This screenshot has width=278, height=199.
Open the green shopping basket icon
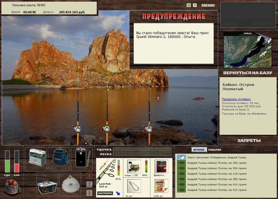[x=47, y=187]
